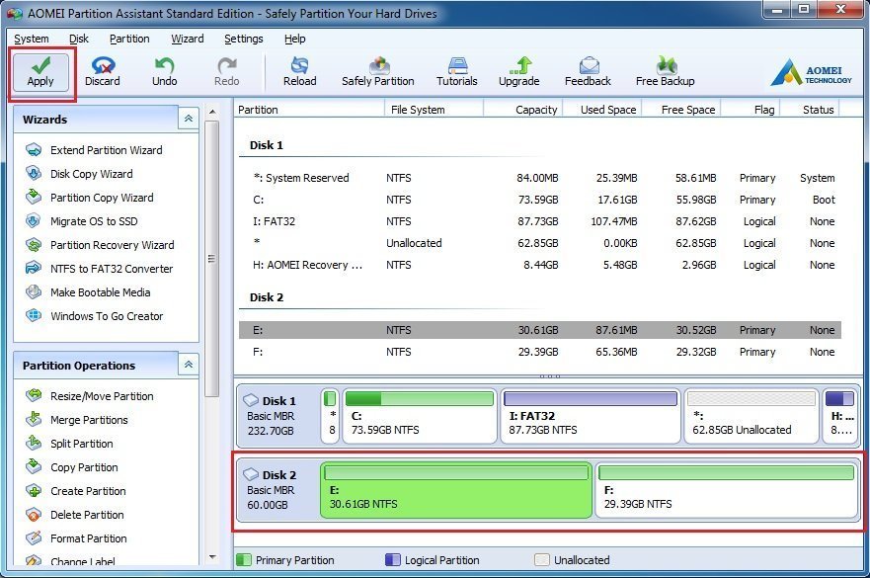Sort by Capacity column header

pyautogui.click(x=523, y=110)
